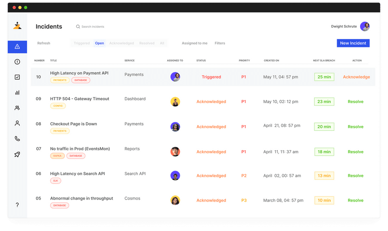The height and width of the screenshot is (231, 388).
Task: Open incident titled Abnormal change in throughput
Action: pos(81,198)
